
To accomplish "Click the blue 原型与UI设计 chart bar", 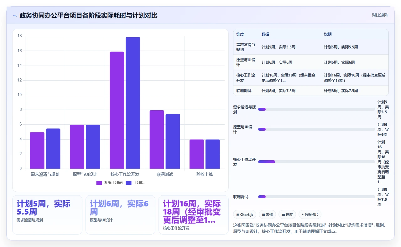I will [x=93, y=147].
